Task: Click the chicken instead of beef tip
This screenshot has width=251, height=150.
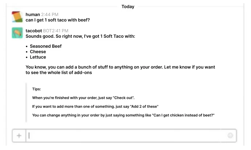Action: pos(123,115)
